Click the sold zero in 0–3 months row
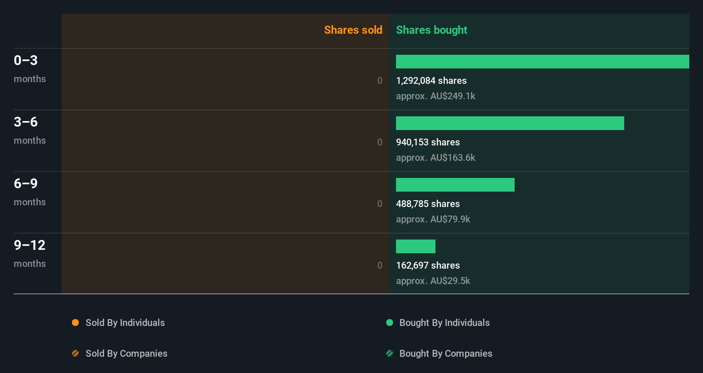Screen dimensions: 703x373 [380, 80]
